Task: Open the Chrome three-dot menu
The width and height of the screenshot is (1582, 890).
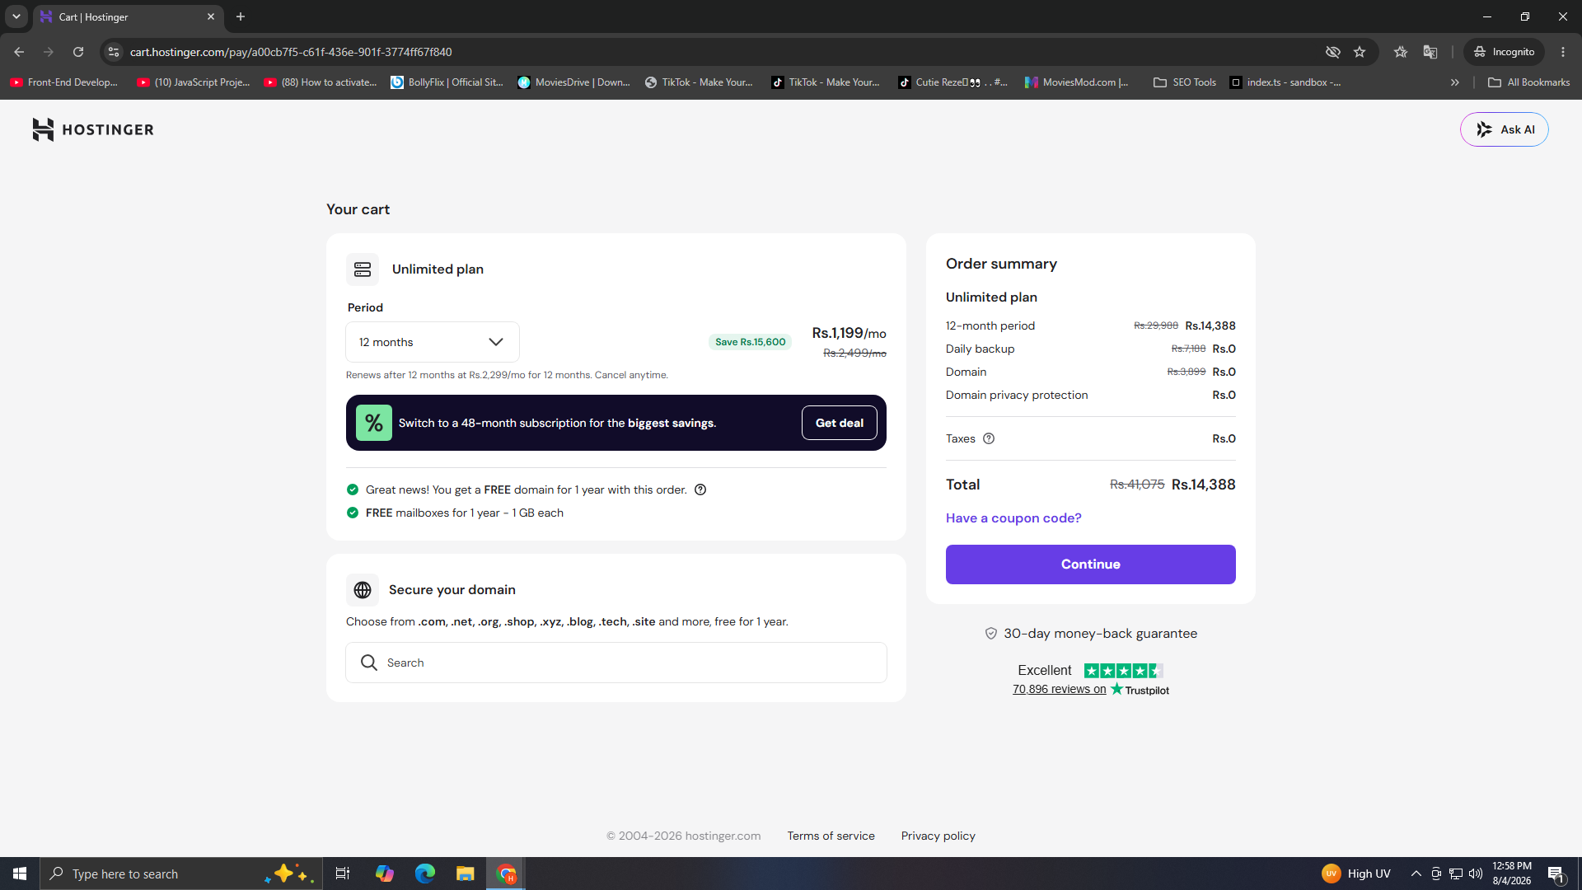Action: 1563,52
